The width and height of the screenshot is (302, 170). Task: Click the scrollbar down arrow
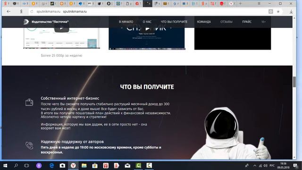click(294, 157)
